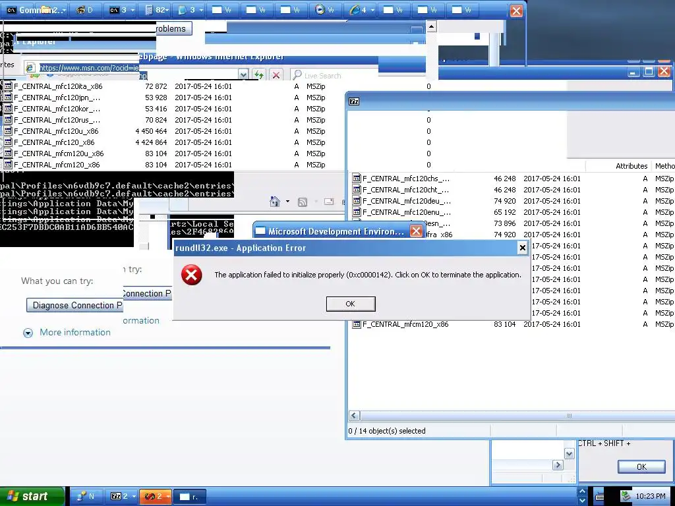Screen dimensions: 675x506
Task: Click the Read Mail icon in IE toolbar
Action: click(329, 202)
